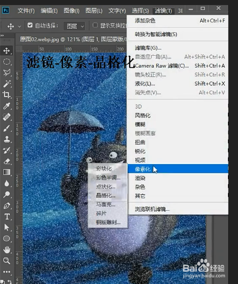238x284 pixels.
Task: Select the Pen tool
Action: click(7, 205)
